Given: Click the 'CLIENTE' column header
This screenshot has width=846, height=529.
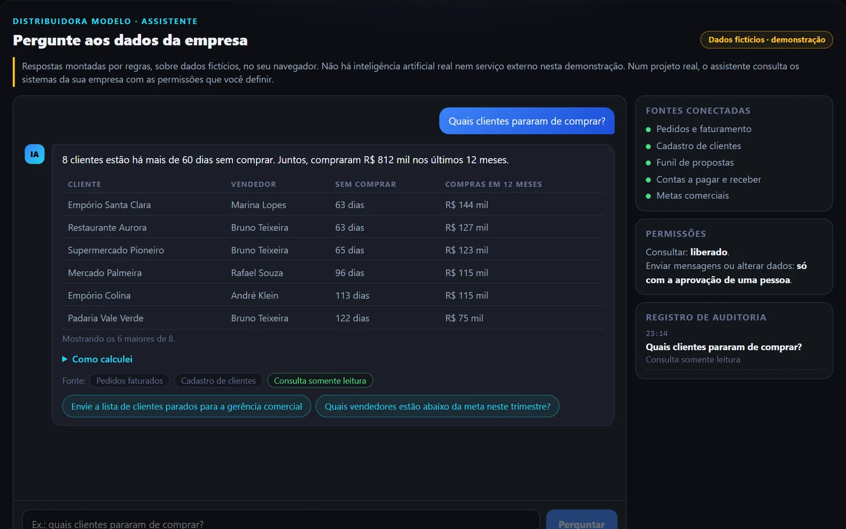Looking at the screenshot, I should tap(84, 184).
